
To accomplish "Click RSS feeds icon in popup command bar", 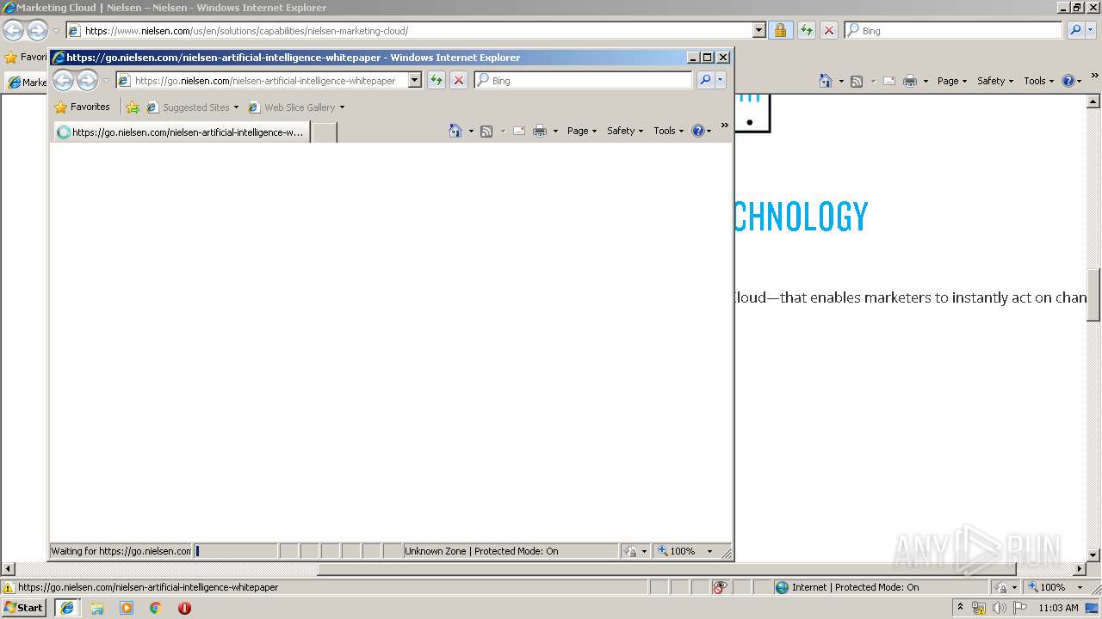I will (486, 131).
